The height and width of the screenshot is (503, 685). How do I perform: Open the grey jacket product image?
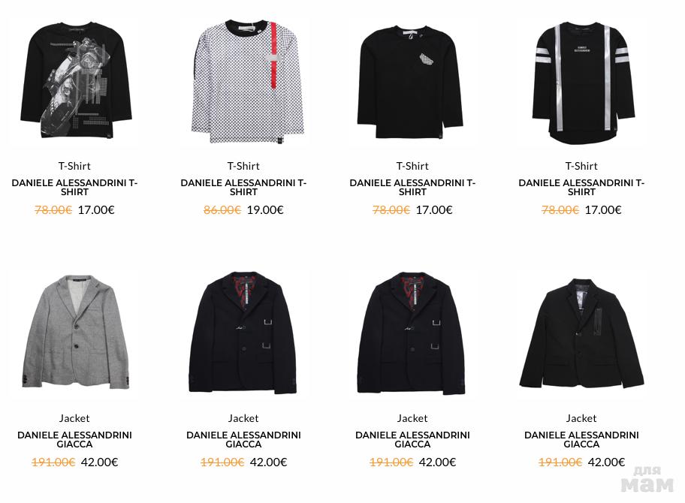click(x=75, y=332)
